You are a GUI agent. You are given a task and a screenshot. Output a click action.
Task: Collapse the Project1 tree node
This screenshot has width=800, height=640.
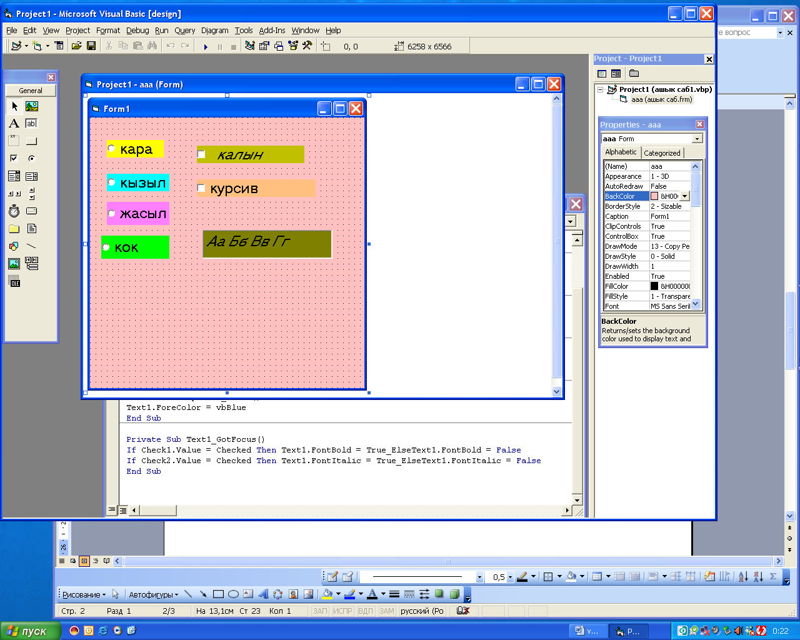(x=600, y=89)
